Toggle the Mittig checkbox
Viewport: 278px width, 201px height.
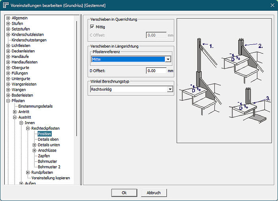(92, 27)
